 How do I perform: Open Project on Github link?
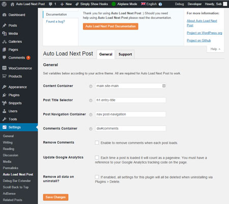pos(198,40)
